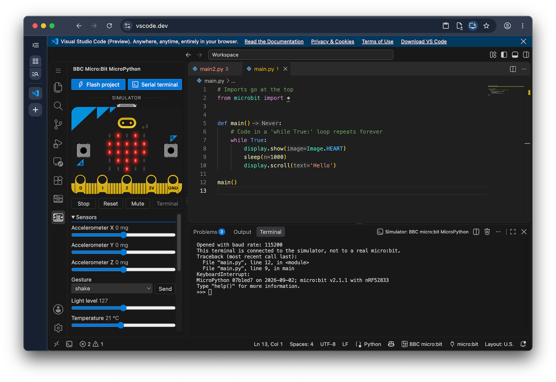This screenshot has width=556, height=382.
Task: Open the hamburger menu above activity bar
Action: [x=58, y=70]
